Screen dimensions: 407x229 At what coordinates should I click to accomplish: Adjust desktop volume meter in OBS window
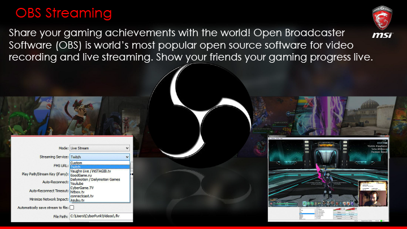click(x=350, y=209)
